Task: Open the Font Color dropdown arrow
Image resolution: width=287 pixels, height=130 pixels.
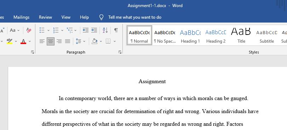Action: click(x=30, y=41)
